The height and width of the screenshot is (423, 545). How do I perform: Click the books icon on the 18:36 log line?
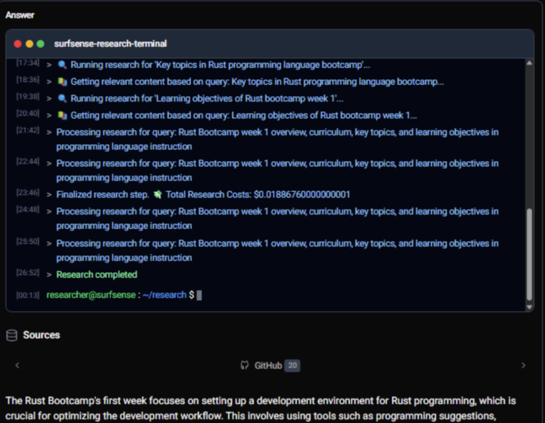coord(62,82)
